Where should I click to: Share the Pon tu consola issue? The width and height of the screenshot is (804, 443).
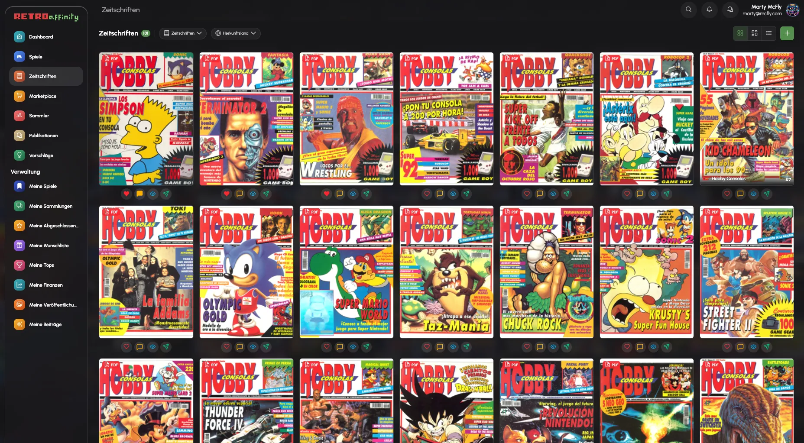click(466, 194)
